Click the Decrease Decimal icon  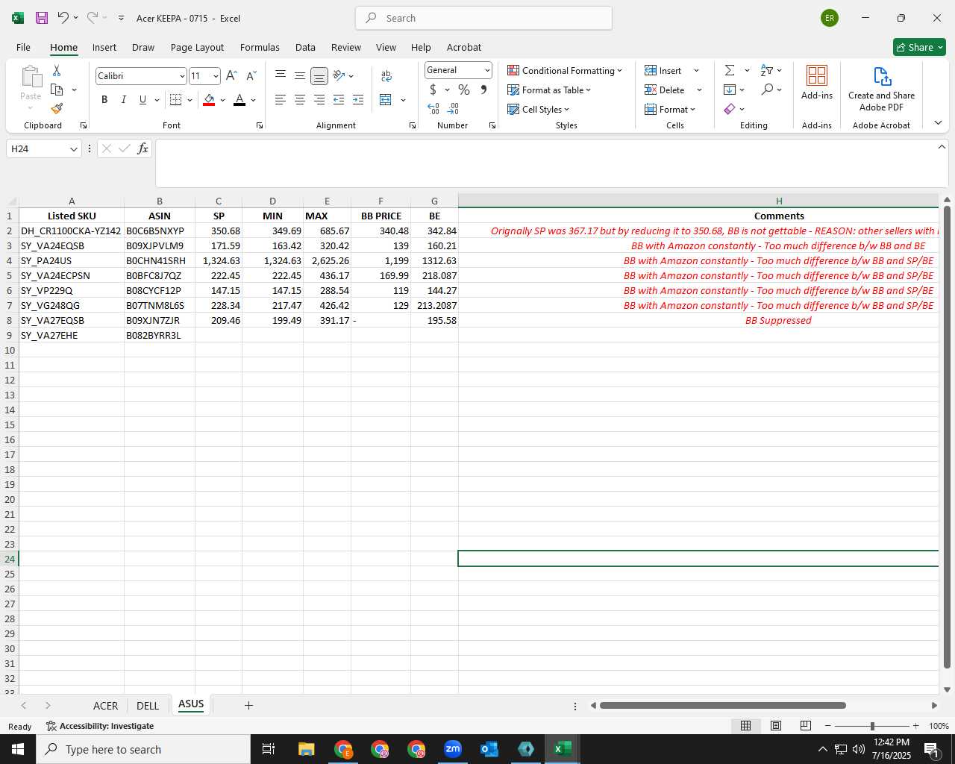[x=453, y=109]
